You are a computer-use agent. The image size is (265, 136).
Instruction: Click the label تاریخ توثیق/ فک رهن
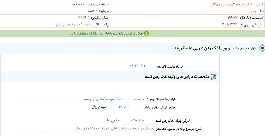[x=169, y=67]
